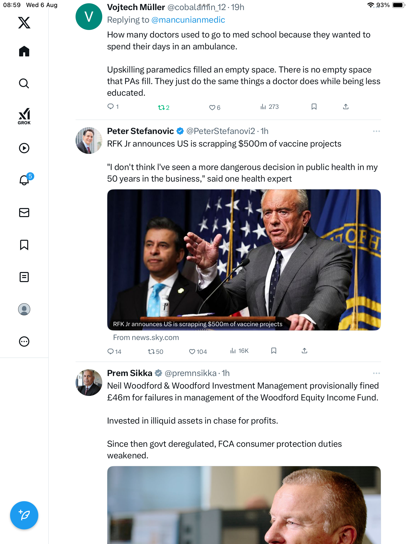Open Bookmarks in the sidebar
The height and width of the screenshot is (544, 408).
(24, 245)
